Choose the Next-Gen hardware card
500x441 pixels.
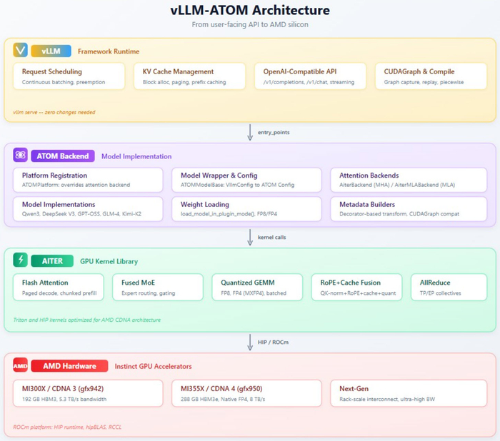click(x=409, y=393)
